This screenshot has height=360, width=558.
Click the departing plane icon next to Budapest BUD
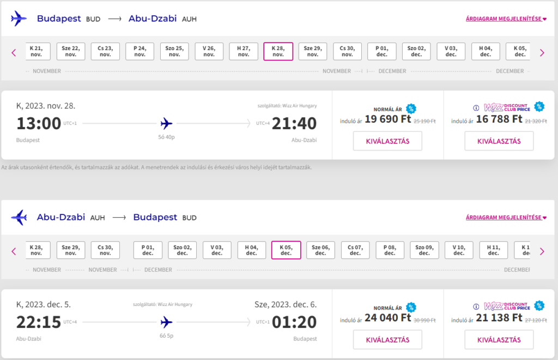tap(19, 18)
